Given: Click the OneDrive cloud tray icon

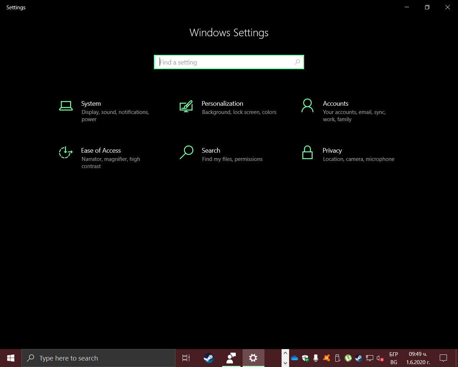Looking at the screenshot, I should coord(294,358).
